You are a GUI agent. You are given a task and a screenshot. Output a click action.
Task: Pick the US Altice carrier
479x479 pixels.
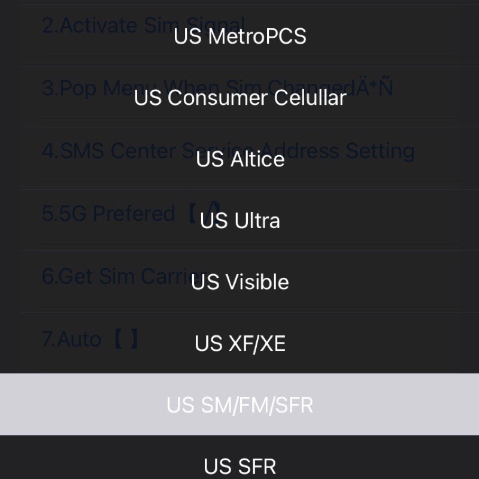239,159
